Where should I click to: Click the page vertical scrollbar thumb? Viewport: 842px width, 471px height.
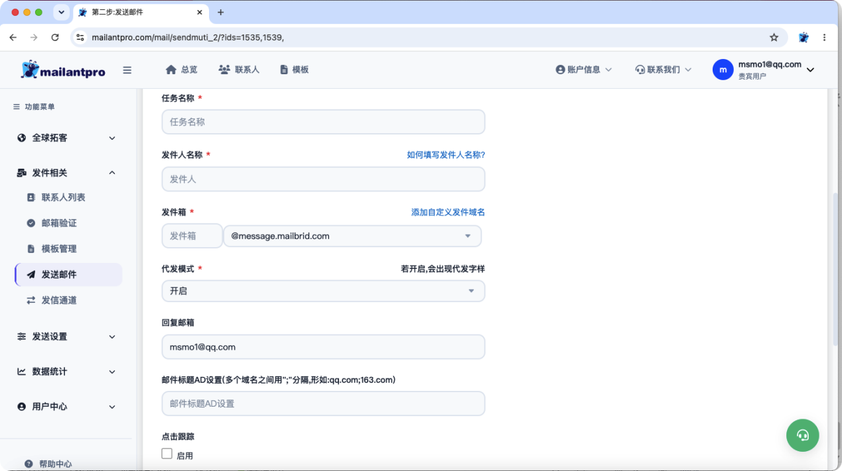836,268
